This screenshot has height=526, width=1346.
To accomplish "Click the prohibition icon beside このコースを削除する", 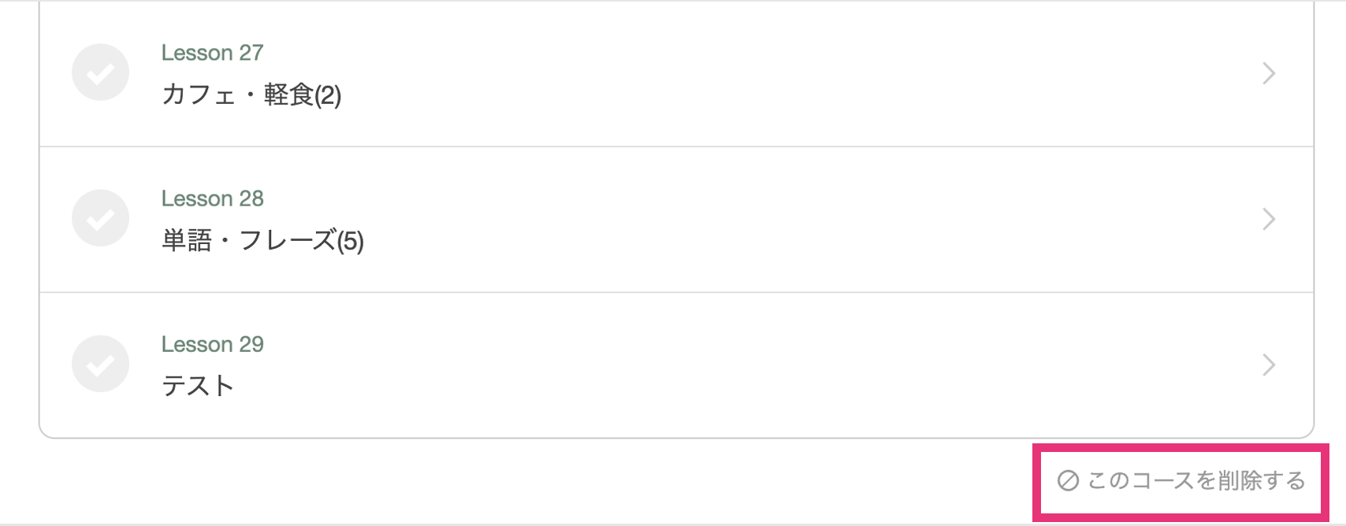I will coord(1068,480).
